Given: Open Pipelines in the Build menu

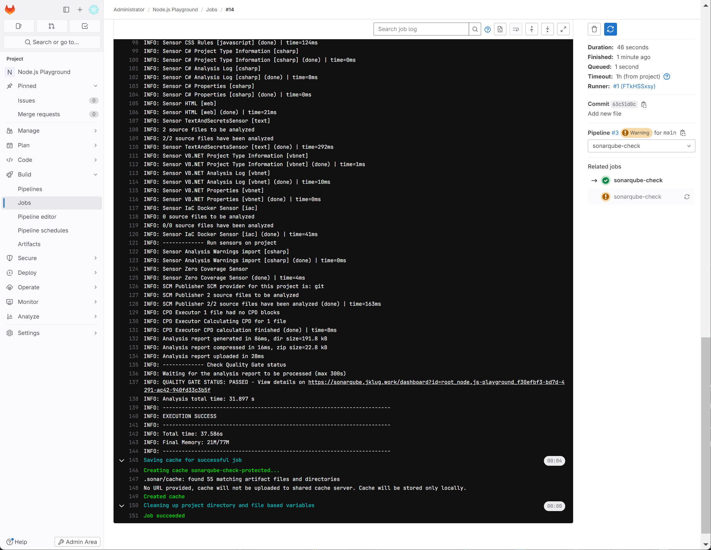Looking at the screenshot, I should [x=30, y=189].
